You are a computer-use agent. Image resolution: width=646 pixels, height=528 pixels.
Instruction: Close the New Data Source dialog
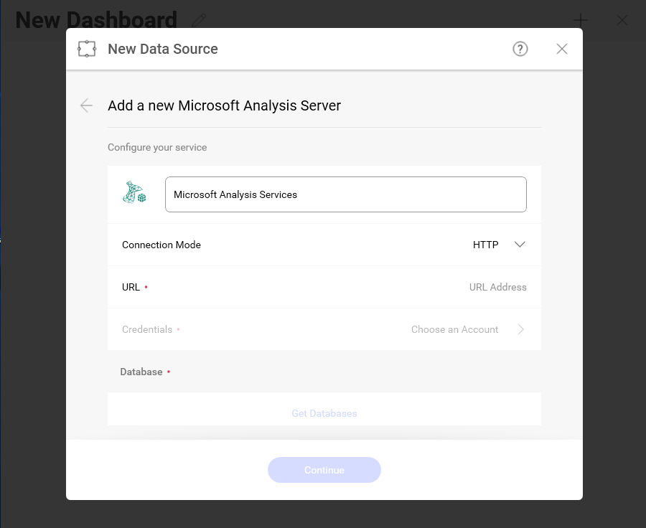pyautogui.click(x=561, y=49)
